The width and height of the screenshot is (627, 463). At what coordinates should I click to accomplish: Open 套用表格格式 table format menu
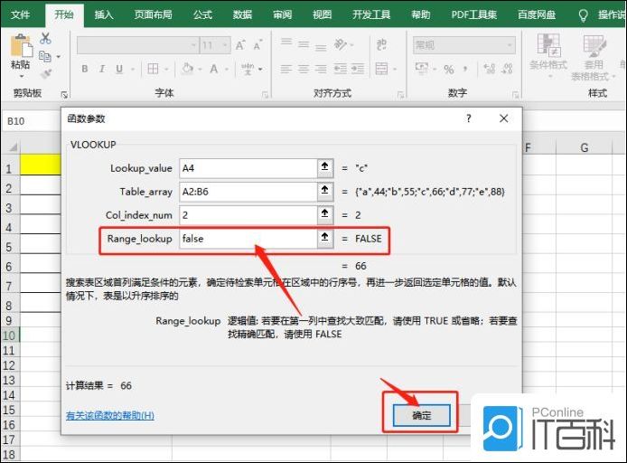click(x=594, y=57)
